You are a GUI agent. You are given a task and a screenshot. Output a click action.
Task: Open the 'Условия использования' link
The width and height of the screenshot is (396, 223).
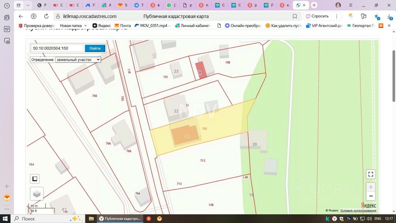[x=358, y=211]
